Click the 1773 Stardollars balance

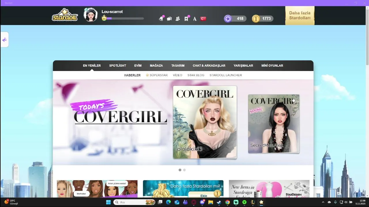(266, 19)
